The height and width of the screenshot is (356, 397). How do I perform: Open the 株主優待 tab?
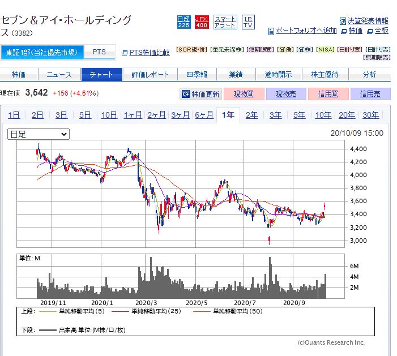(x=325, y=74)
